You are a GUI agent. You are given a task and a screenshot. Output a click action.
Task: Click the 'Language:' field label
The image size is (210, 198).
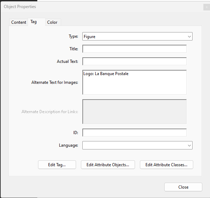coord(68,145)
